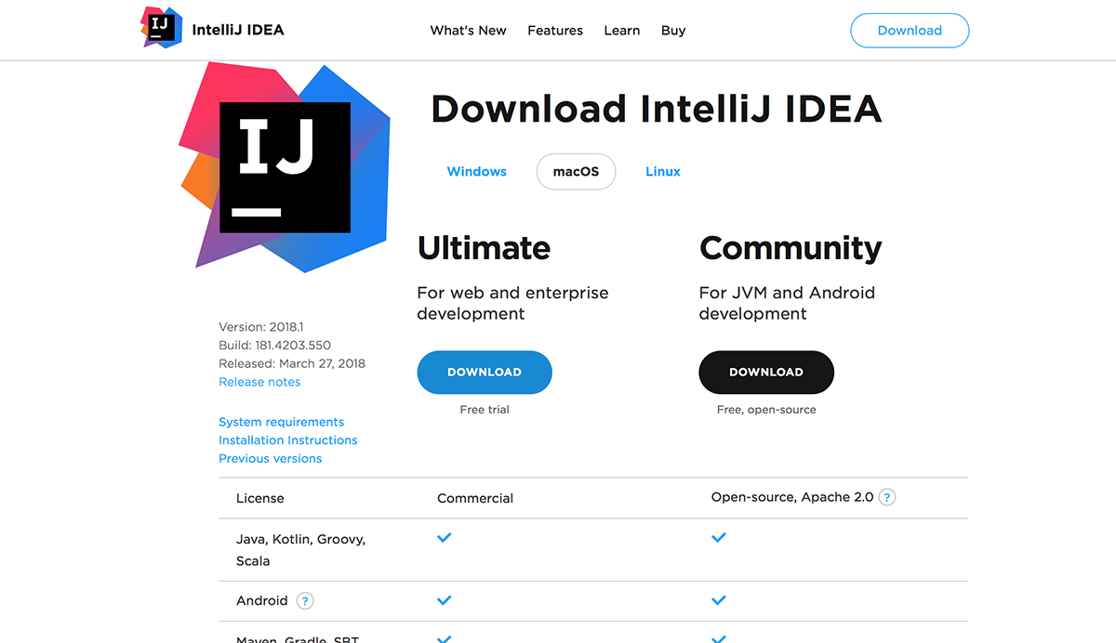Open the Apache 2.0 license help icon
1116x643 pixels.
887,497
